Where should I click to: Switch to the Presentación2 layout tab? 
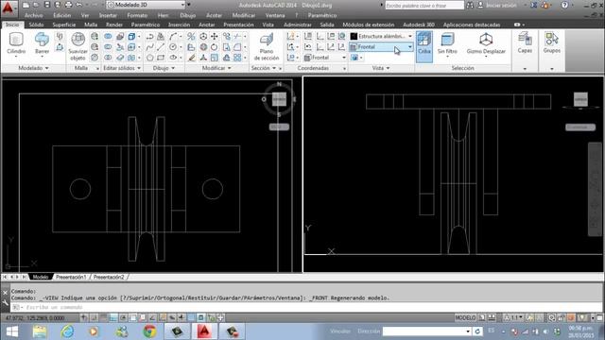pos(109,277)
